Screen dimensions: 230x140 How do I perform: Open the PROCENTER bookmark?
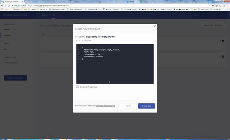[x=203, y=9]
